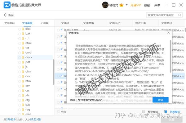Image resolution: width=186 pixels, height=123 pixels.
Task: Click the js folder icon
Action: point(23,67)
